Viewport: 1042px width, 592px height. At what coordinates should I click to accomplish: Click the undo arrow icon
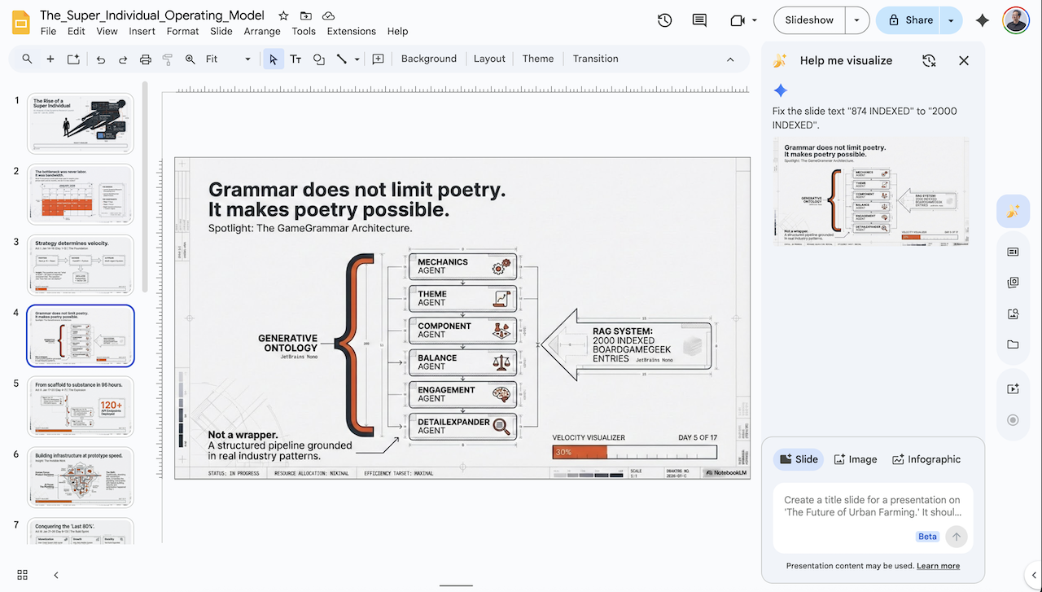coord(101,59)
